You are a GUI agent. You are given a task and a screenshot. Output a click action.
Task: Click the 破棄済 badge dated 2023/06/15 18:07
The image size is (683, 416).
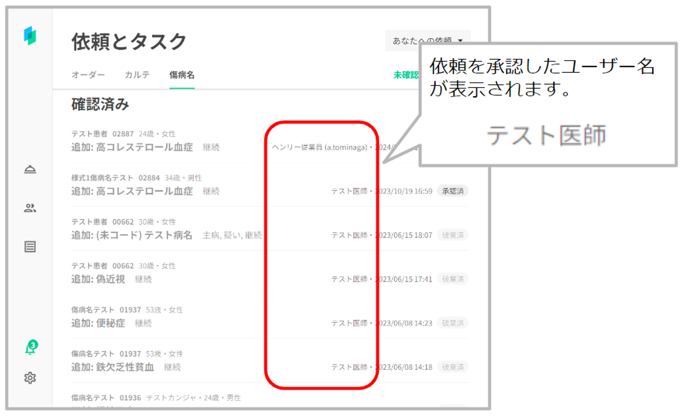[x=452, y=235]
